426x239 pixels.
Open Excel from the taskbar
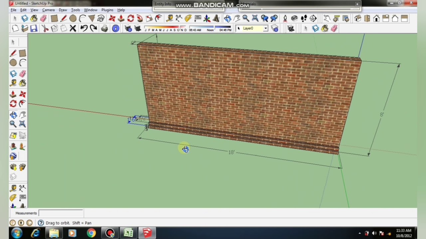click(x=128, y=233)
